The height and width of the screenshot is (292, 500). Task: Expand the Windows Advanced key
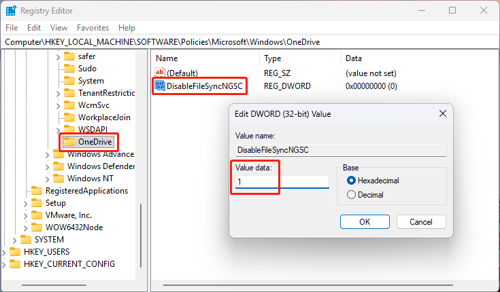click(47, 155)
